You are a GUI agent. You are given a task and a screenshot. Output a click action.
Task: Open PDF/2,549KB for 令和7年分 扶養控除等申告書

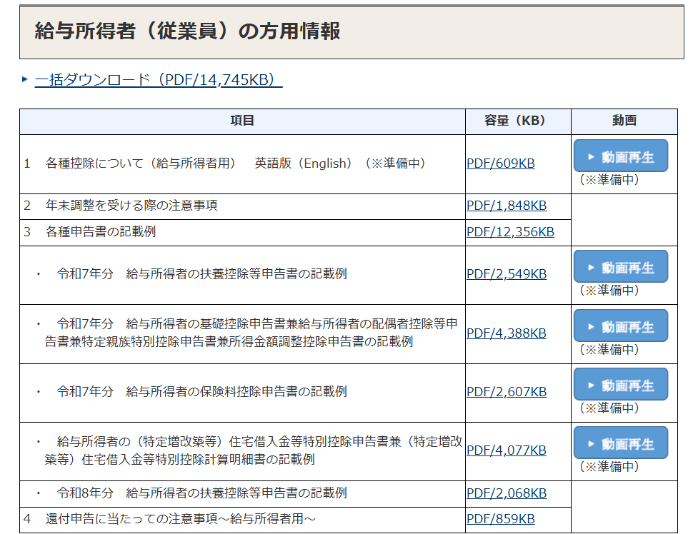click(506, 274)
